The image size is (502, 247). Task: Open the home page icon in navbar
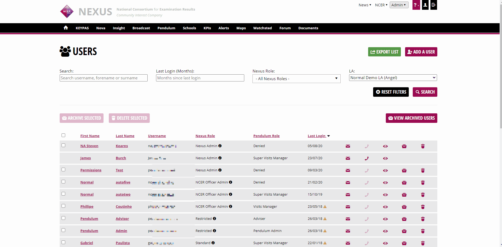tap(66, 28)
